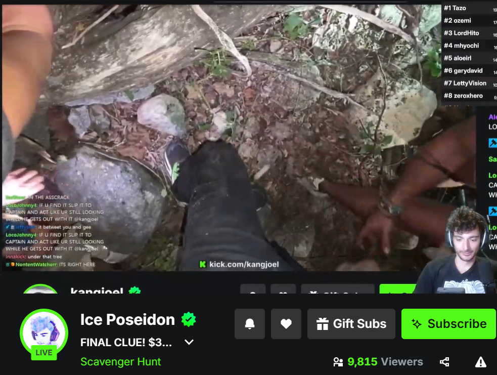
Task: Click the LIVE badge under avatar
Action: pyautogui.click(x=44, y=352)
